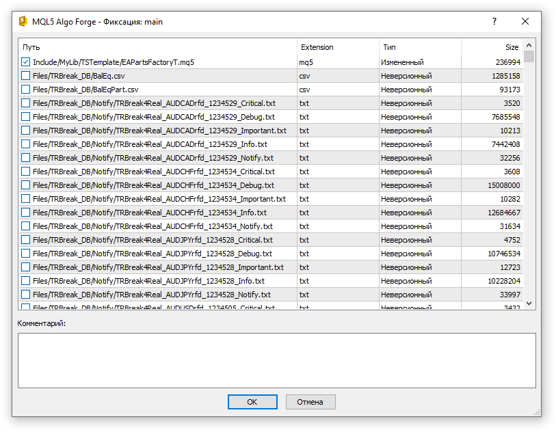Select the Files/TRBreak_DB/BalEq.csv path

79,76
